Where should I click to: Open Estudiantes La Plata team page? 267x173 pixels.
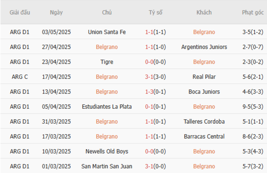(107, 107)
